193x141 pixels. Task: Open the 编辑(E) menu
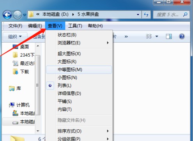tap(35, 26)
